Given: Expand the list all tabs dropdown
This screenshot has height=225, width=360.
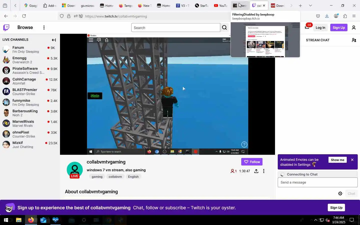Looking at the screenshot, I should click(310, 5).
